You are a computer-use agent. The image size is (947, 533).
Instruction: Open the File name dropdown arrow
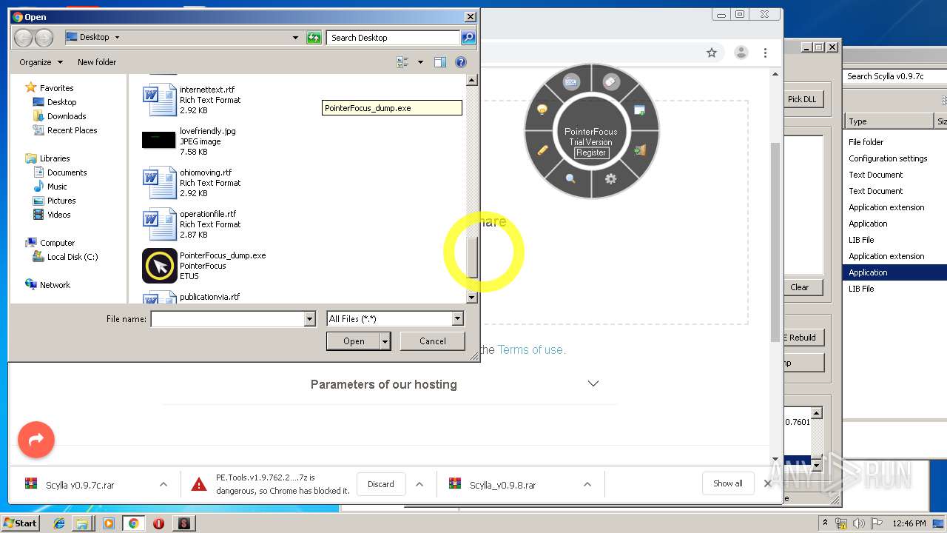(x=310, y=319)
